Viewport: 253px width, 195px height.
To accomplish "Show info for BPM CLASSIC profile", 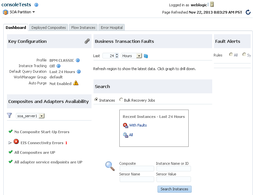I will pyautogui.click(x=78, y=60).
